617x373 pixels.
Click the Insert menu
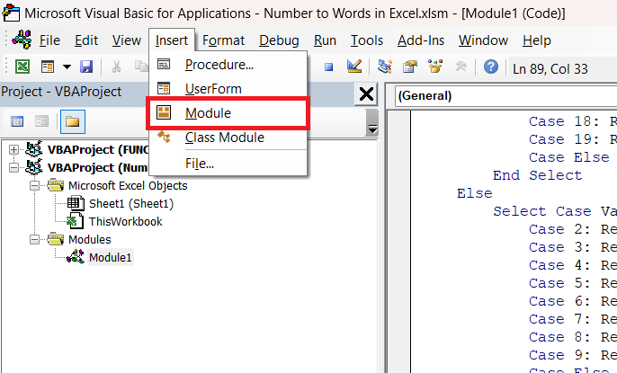172,40
